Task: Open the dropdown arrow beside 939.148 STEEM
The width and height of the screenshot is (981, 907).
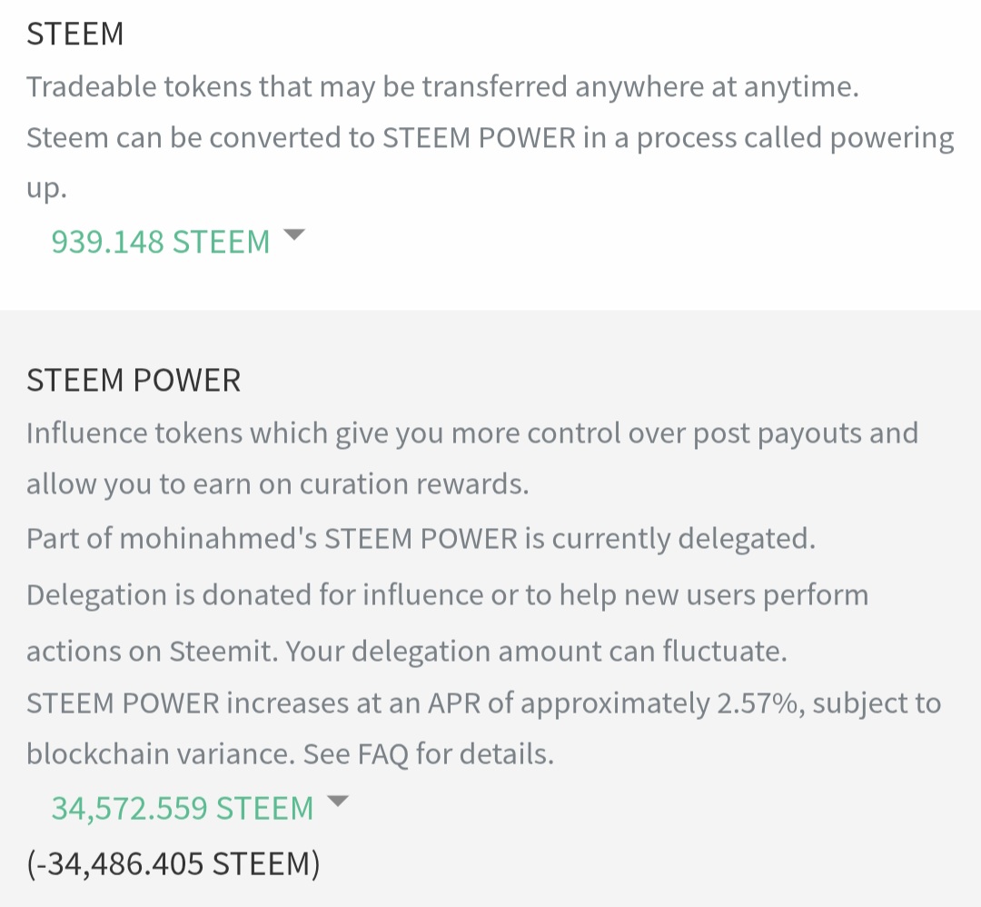Action: [x=293, y=235]
